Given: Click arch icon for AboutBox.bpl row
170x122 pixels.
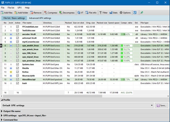Looking at the screenshot, I should click(x=11, y=79).
